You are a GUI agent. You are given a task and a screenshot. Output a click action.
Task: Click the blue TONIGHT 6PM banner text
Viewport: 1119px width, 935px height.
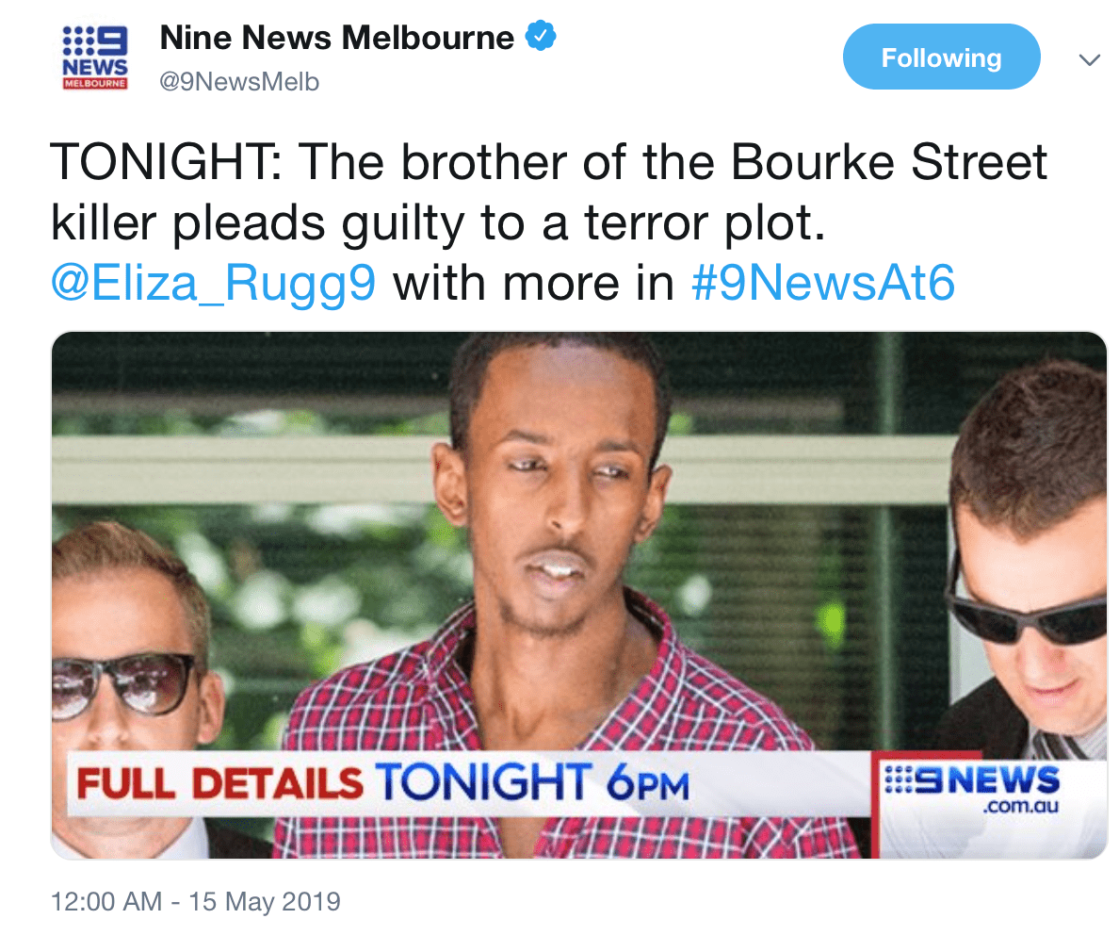click(x=532, y=782)
